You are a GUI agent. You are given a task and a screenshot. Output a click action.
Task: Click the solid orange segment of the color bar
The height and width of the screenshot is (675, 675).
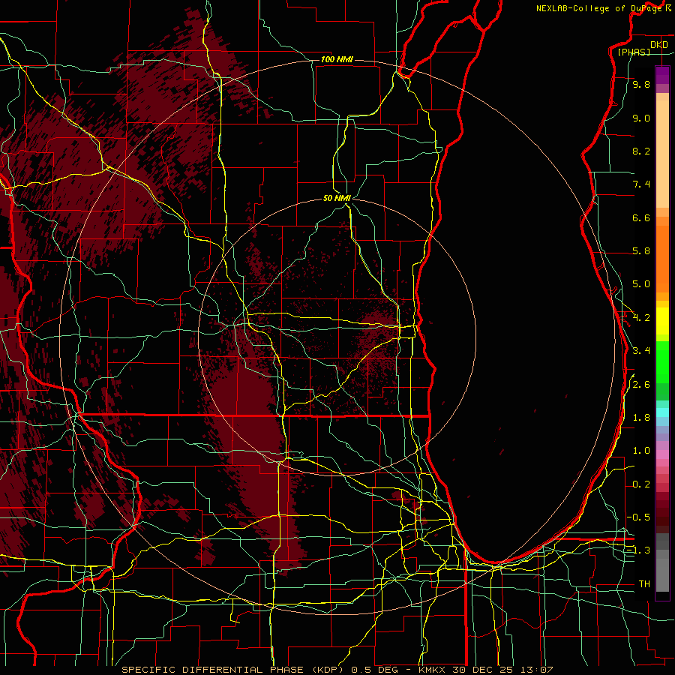point(662,258)
